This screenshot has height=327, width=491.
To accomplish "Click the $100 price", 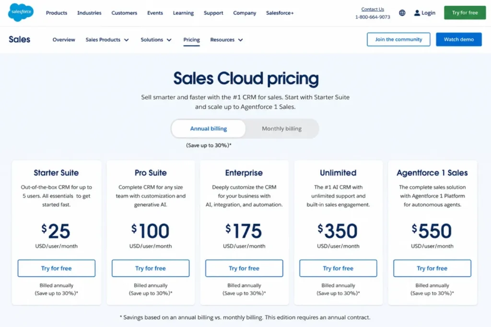I will [150, 231].
